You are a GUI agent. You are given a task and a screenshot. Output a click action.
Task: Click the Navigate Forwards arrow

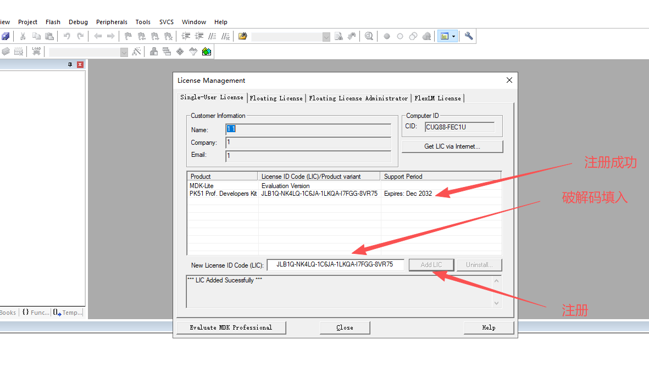(111, 36)
